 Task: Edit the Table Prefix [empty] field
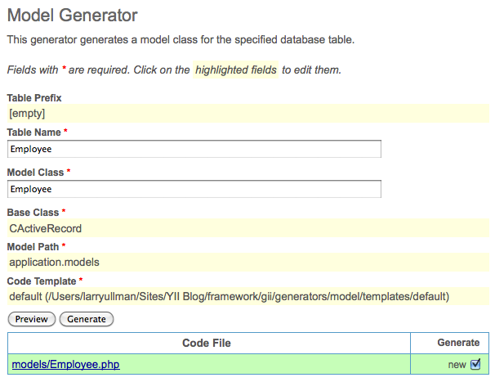[x=27, y=114]
